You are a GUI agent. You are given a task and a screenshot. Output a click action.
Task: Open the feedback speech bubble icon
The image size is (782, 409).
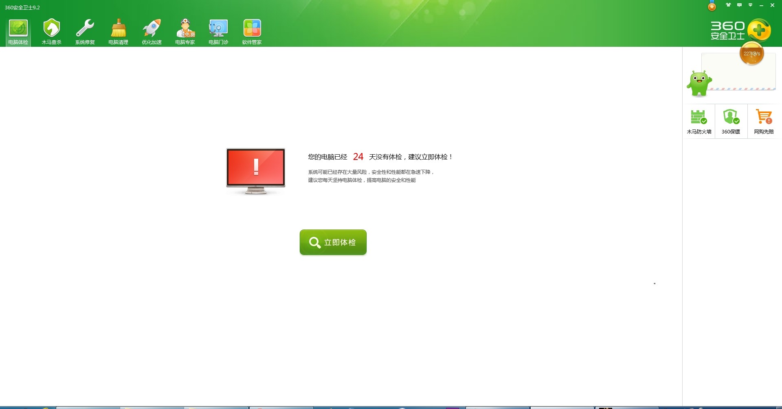[739, 5]
